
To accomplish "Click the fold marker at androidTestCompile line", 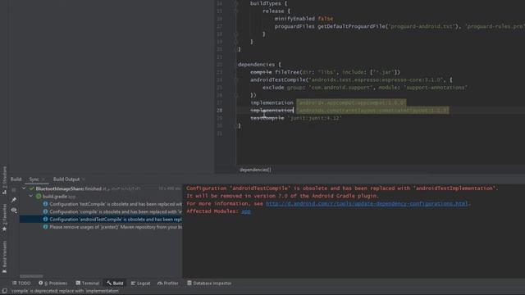I will [x=235, y=80].
